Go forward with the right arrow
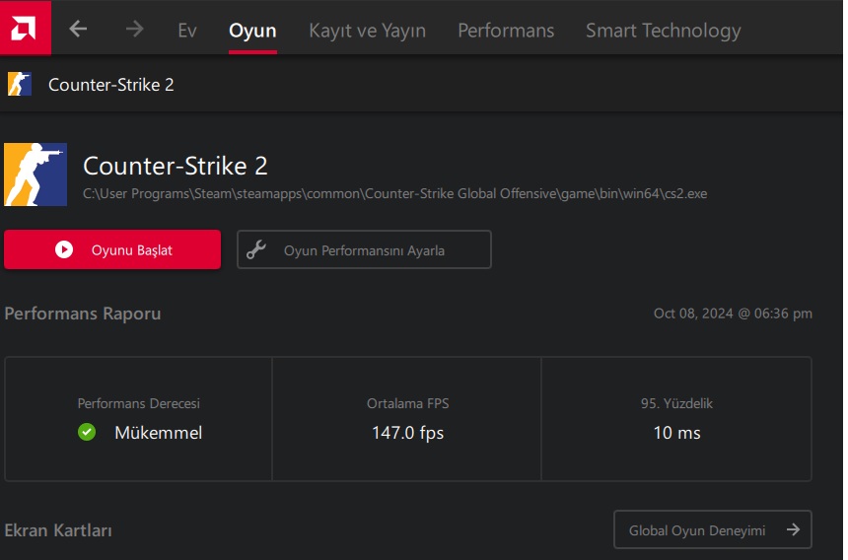Image resolution: width=848 pixels, height=560 pixels. point(135,30)
